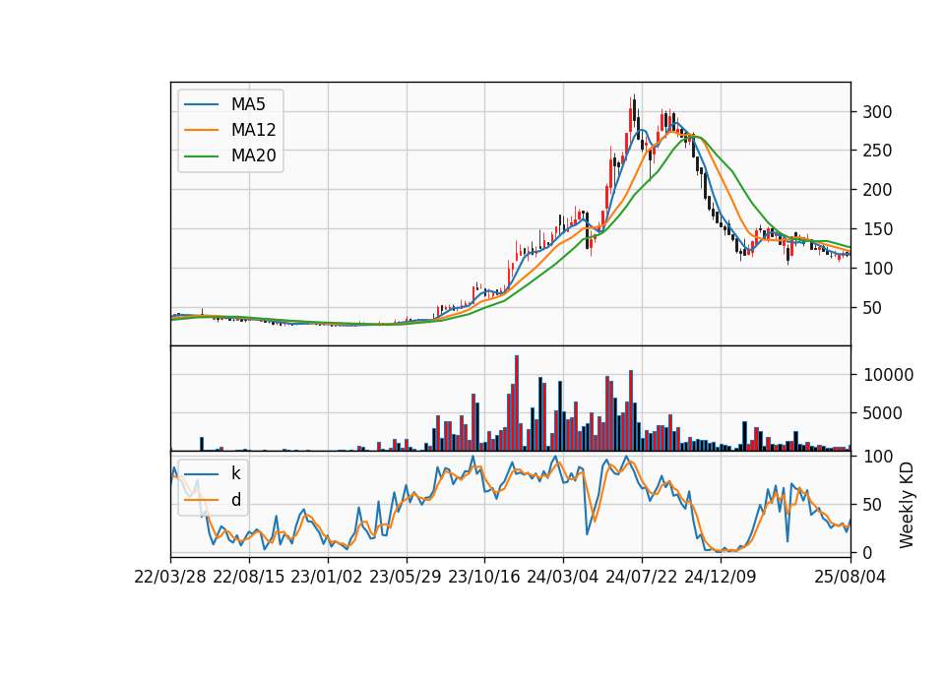Click the green MA20 legend line sample
This screenshot has width=945, height=679.
coord(201,155)
